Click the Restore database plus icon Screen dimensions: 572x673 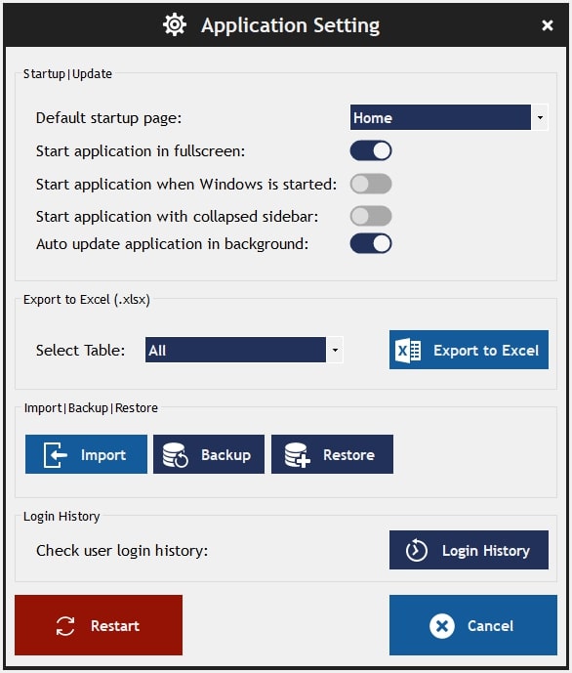pyautogui.click(x=297, y=454)
